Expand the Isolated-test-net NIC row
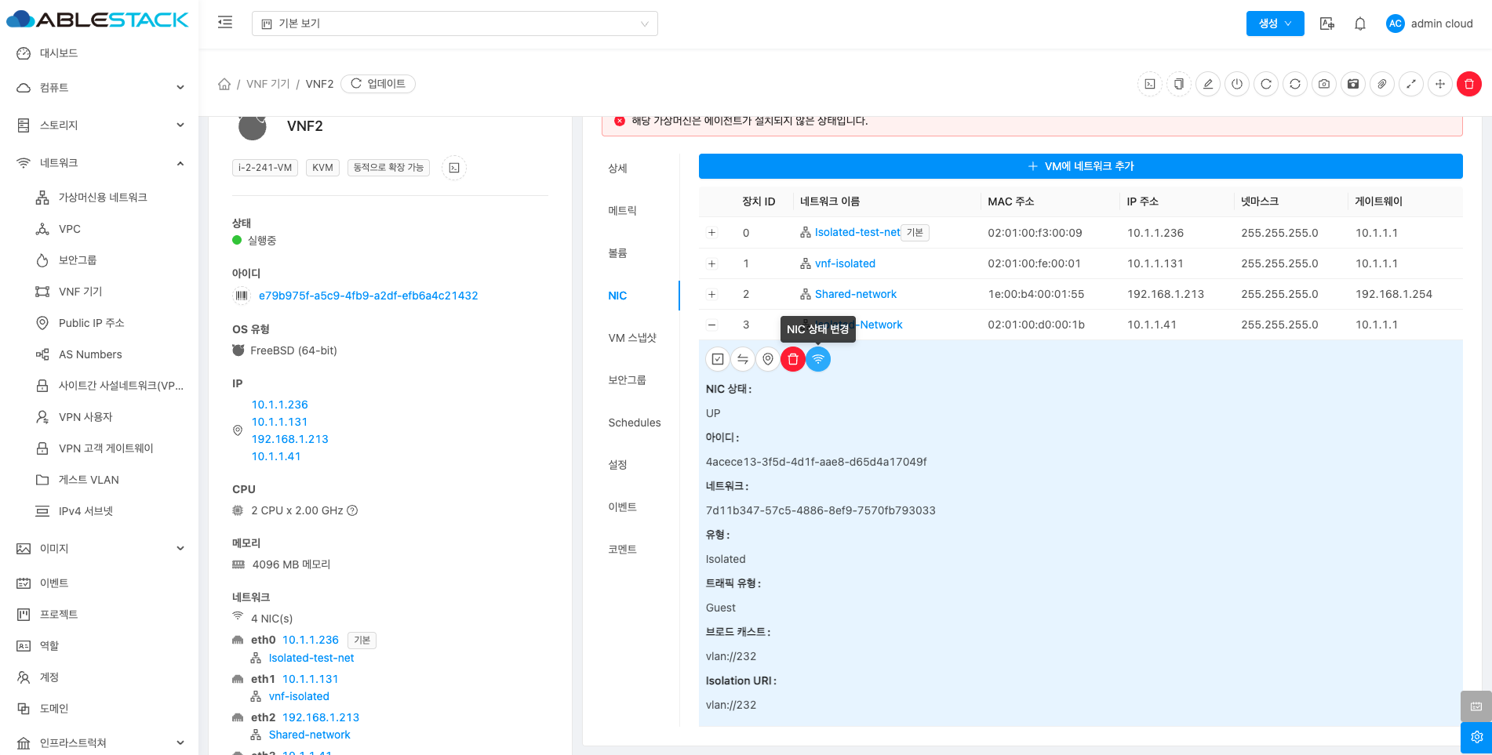1492x755 pixels. (711, 233)
